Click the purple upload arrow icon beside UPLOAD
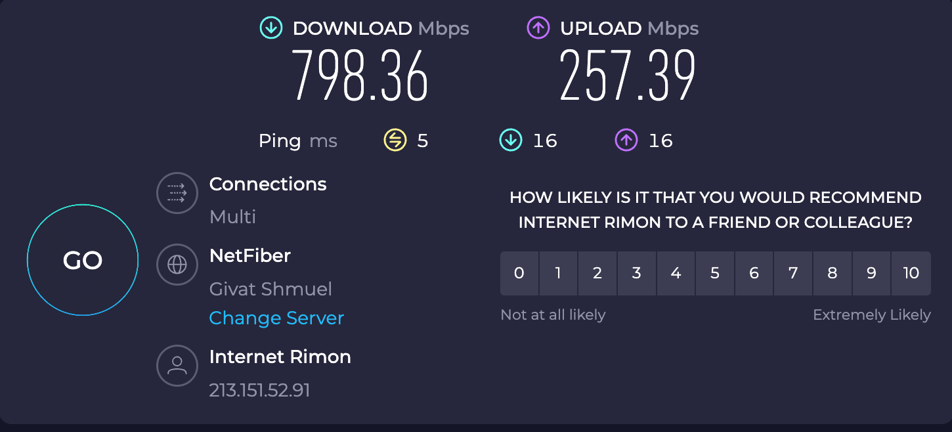The width and height of the screenshot is (952, 432). (538, 28)
